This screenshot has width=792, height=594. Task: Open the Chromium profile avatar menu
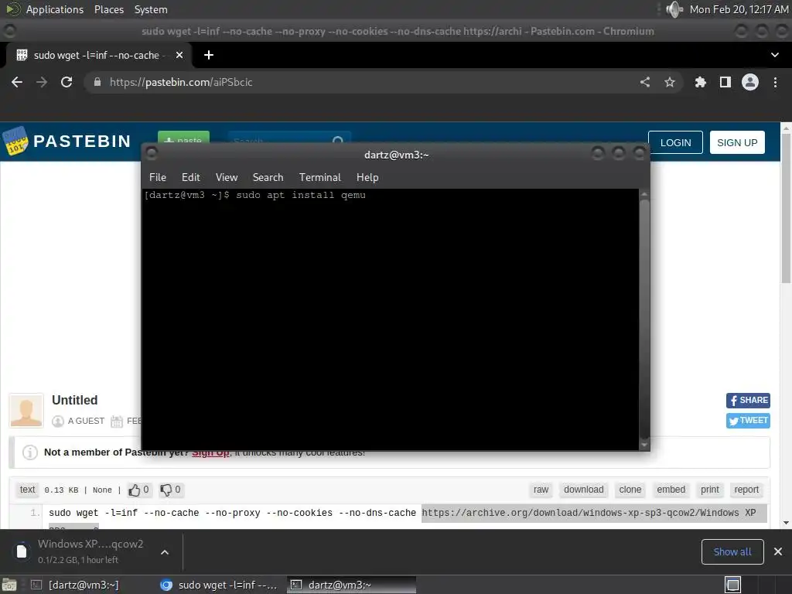point(750,82)
